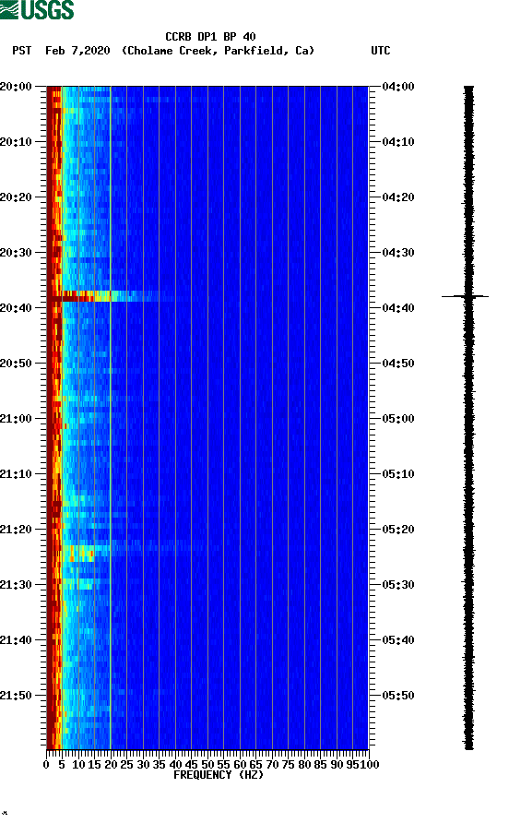
Task: Click the '05:00' UTC time label
Action: coord(398,418)
